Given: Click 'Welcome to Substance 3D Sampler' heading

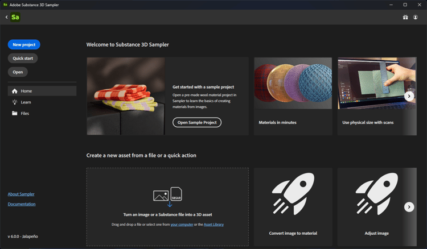Looking at the screenshot, I should (x=128, y=44).
